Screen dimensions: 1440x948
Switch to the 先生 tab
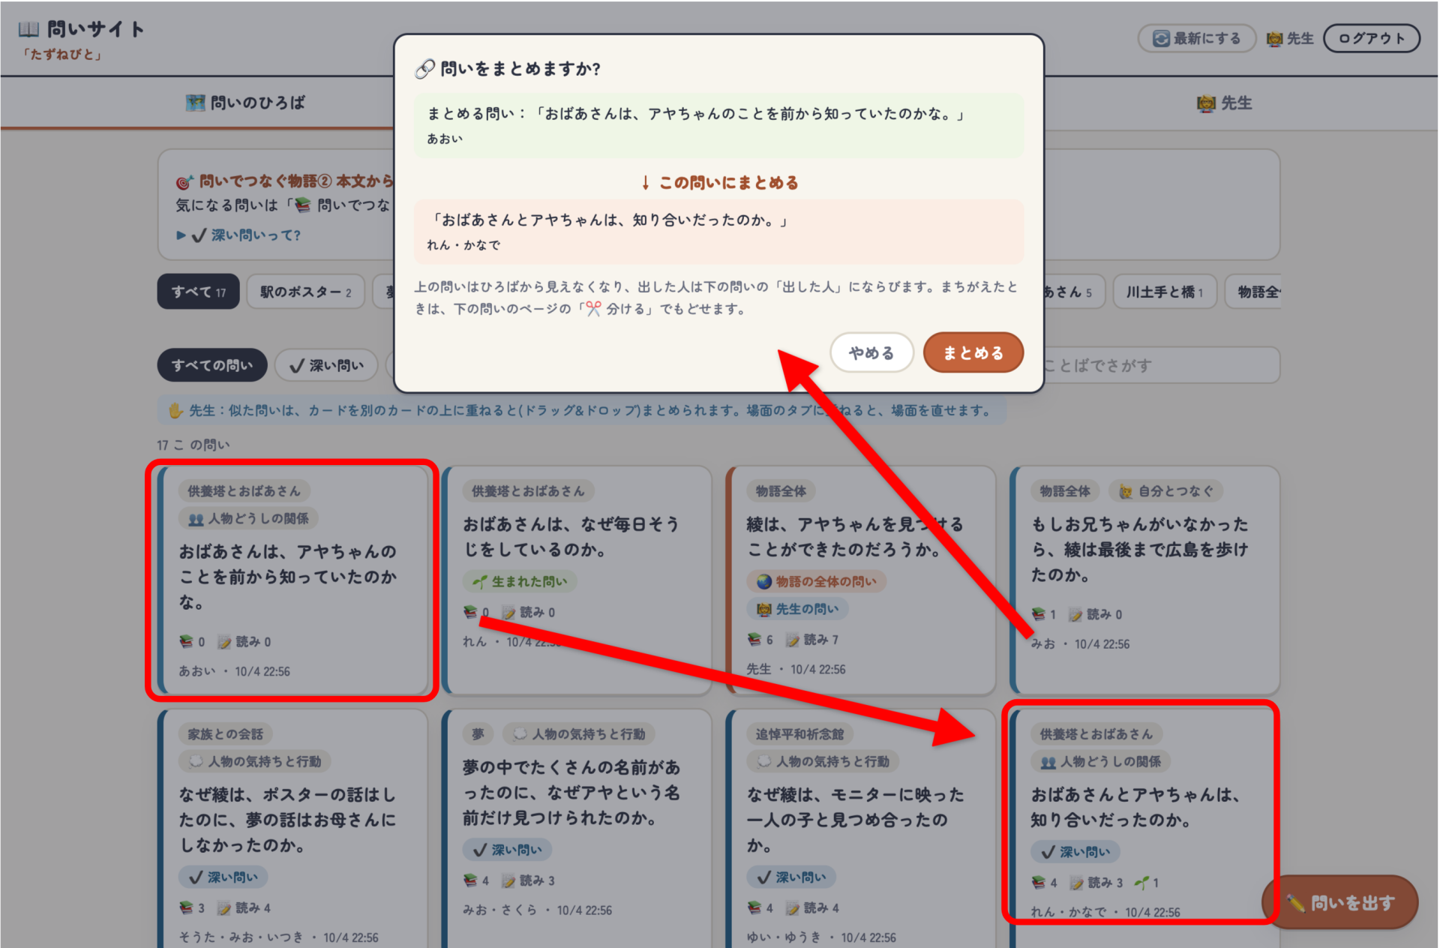click(1224, 103)
